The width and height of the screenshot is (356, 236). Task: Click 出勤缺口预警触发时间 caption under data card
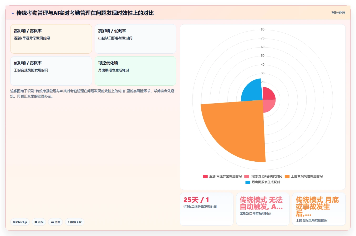pos(256,214)
